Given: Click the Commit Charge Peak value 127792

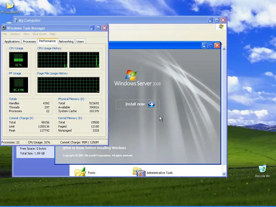Looking at the screenshot, I should coord(45,130).
